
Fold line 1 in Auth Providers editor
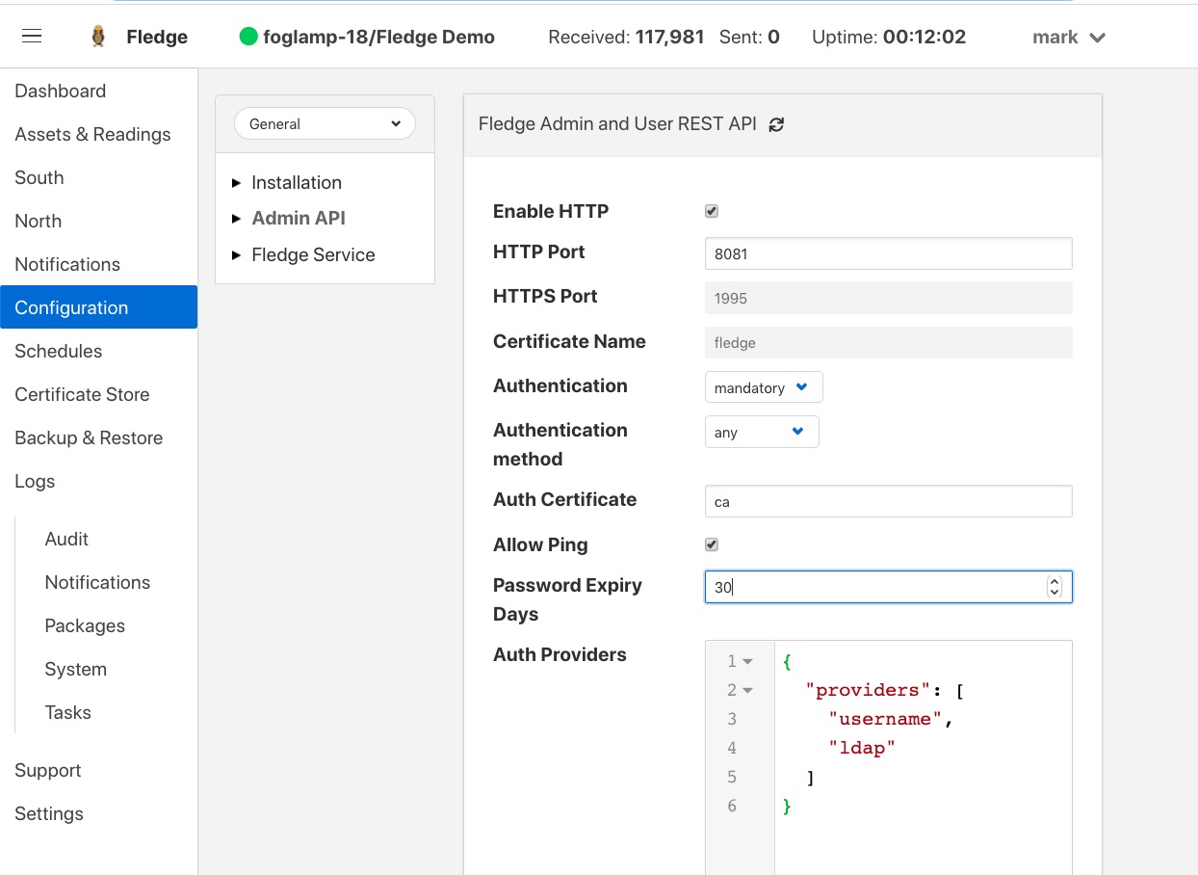748,661
